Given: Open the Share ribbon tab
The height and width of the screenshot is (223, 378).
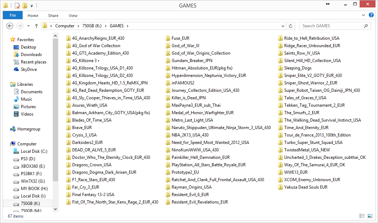Looking at the screenshot, I should (53, 16).
